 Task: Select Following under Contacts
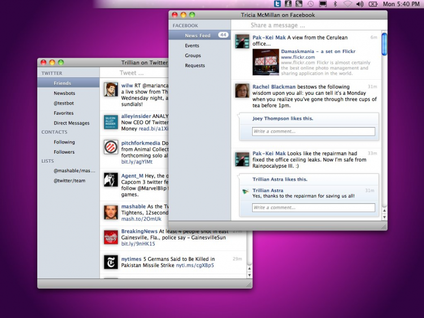point(68,142)
